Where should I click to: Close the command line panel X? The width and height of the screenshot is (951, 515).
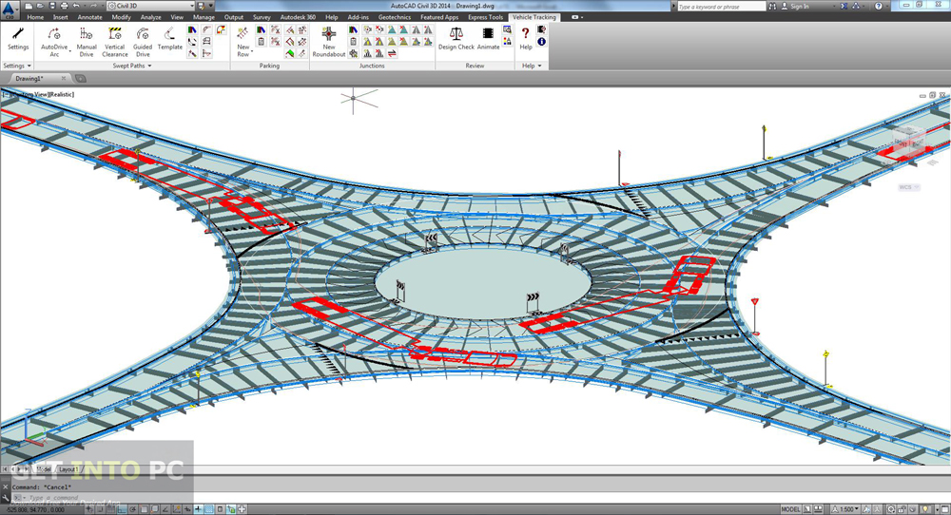[6, 486]
